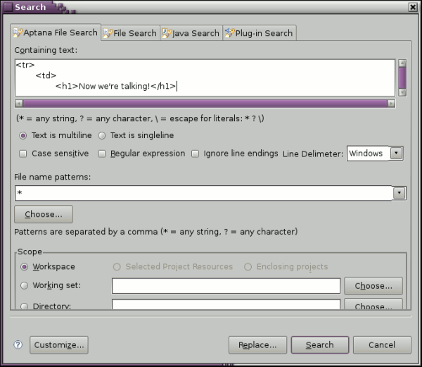Select Working set scope radio button
The width and height of the screenshot is (422, 367).
[24, 285]
